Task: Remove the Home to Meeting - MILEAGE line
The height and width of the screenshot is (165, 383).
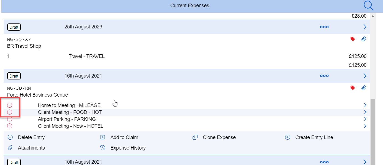Action: 9,105
